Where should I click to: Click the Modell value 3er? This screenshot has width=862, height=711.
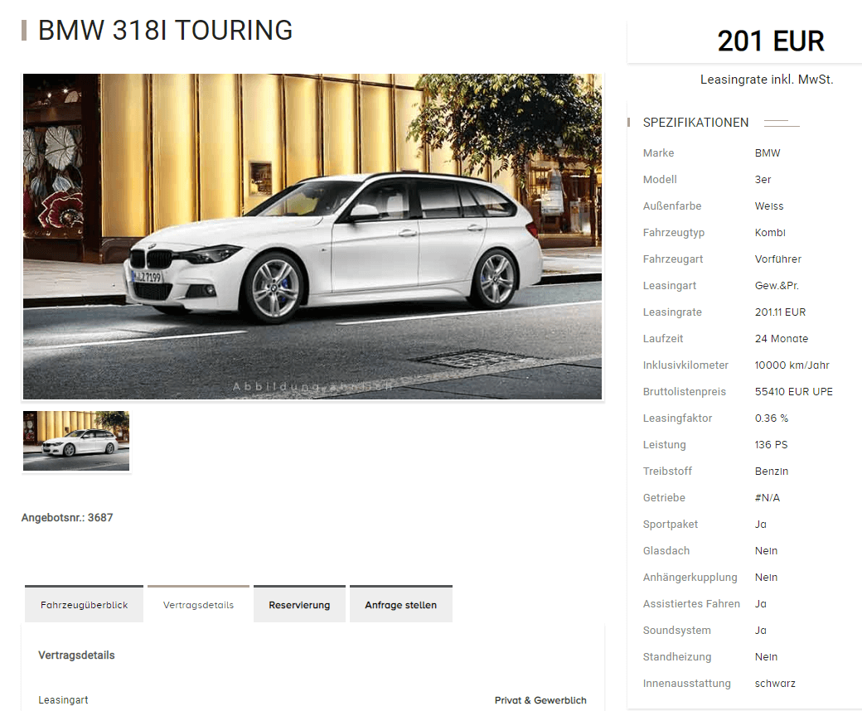click(x=763, y=180)
